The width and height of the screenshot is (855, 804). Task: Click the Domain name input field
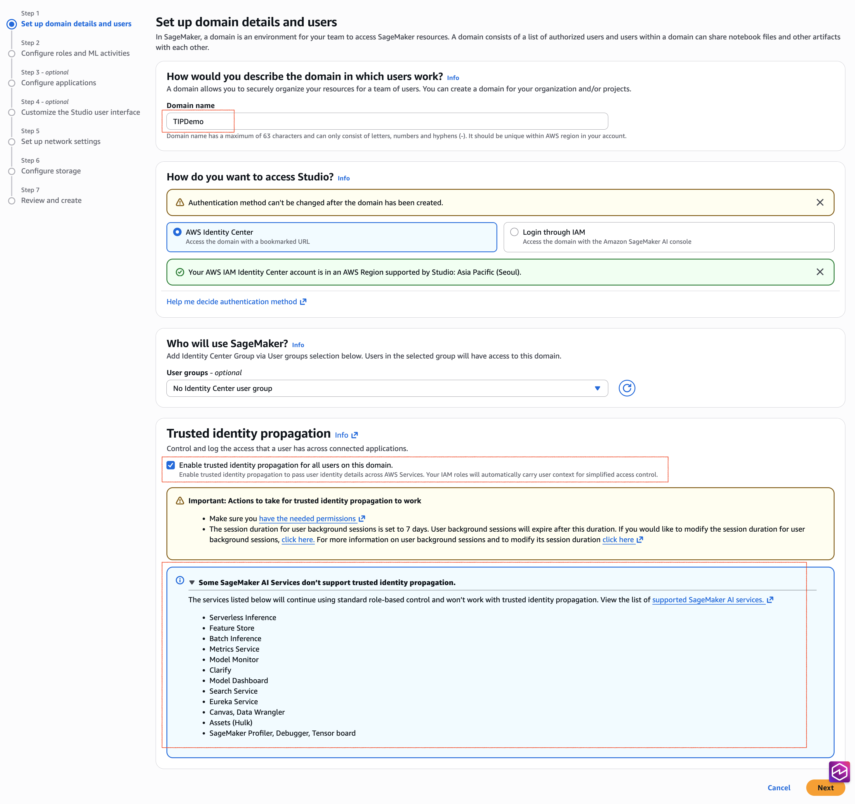[387, 121]
